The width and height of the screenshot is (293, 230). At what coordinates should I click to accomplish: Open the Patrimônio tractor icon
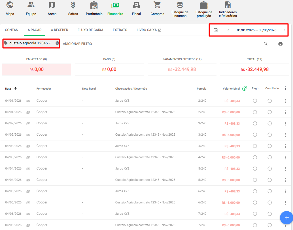[94, 5]
